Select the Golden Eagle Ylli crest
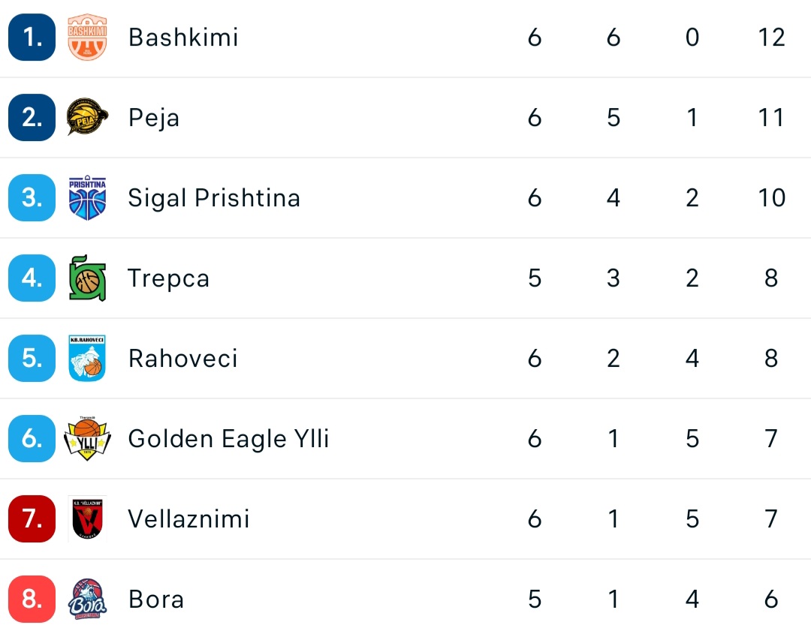 [x=87, y=438]
